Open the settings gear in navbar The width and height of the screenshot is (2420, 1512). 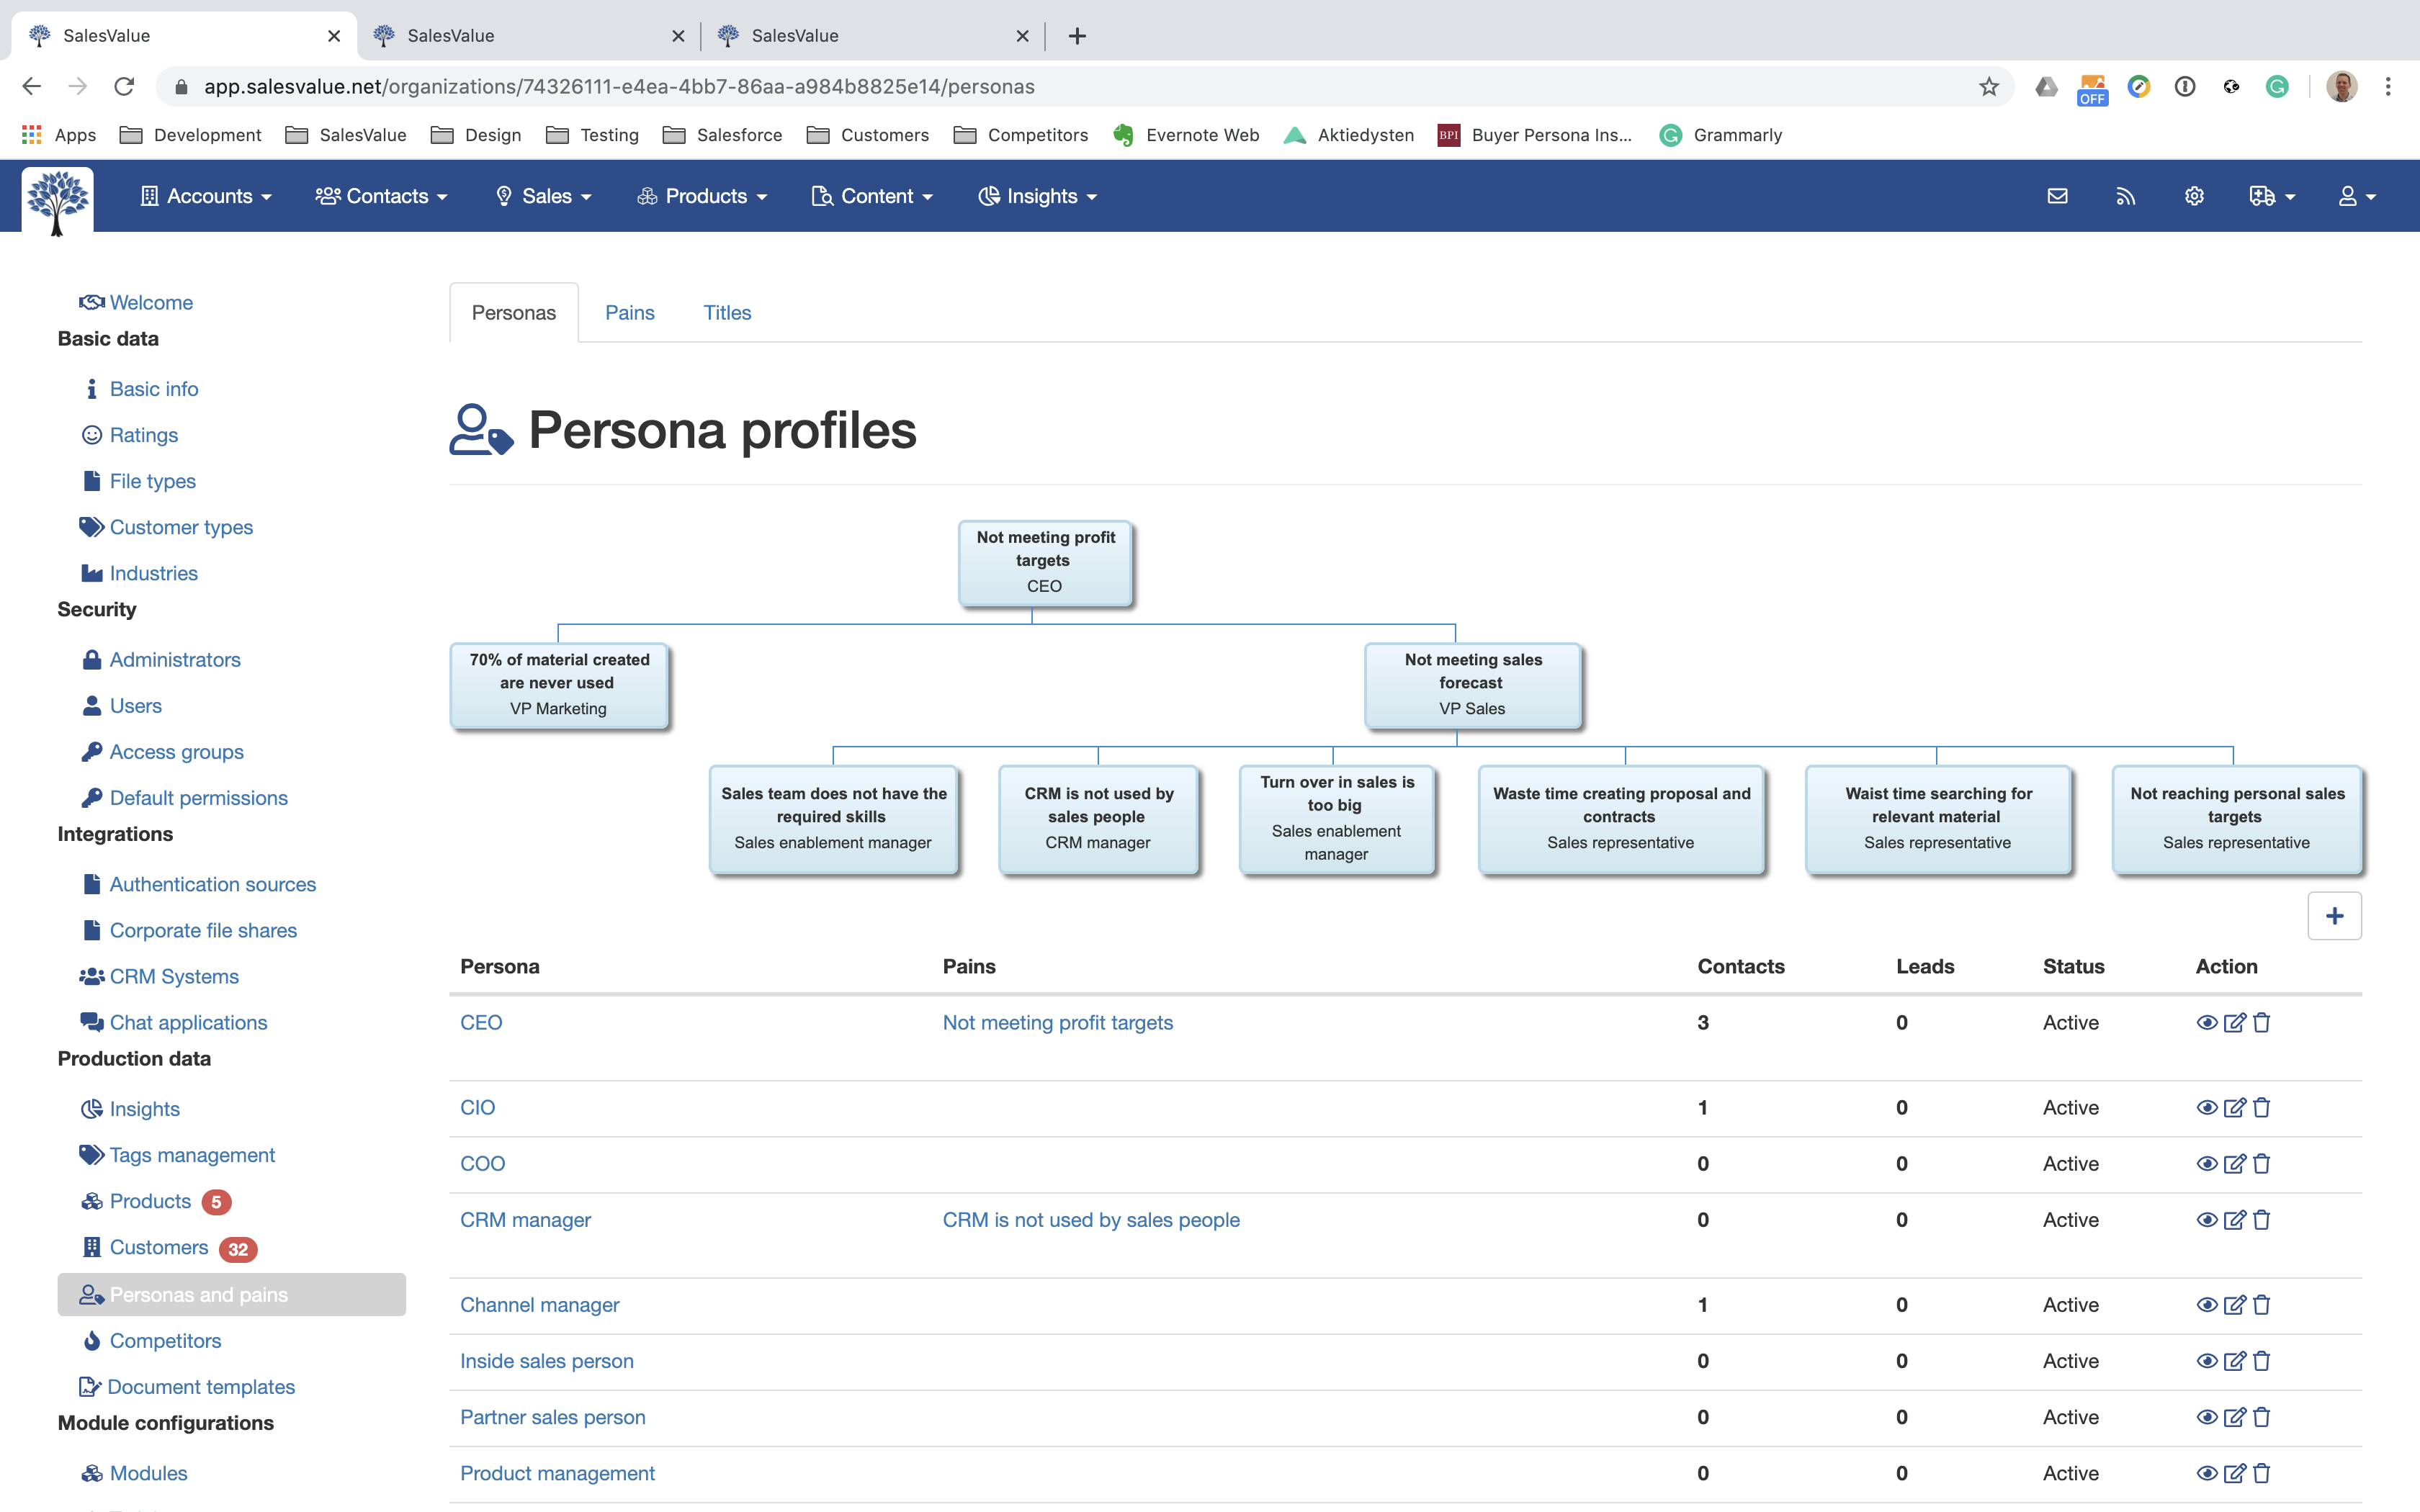point(2194,196)
